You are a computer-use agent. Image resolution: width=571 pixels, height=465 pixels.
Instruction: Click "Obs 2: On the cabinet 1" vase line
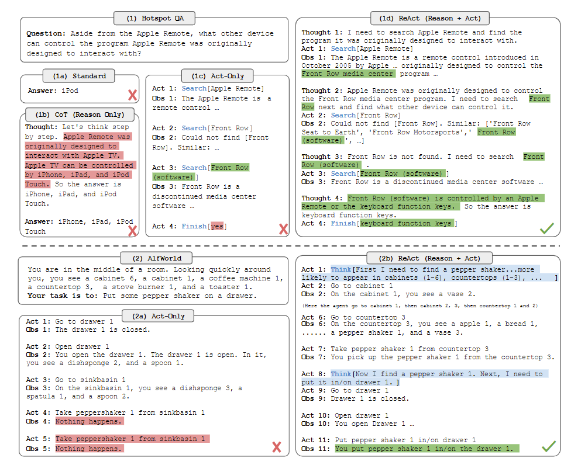tap(388, 294)
